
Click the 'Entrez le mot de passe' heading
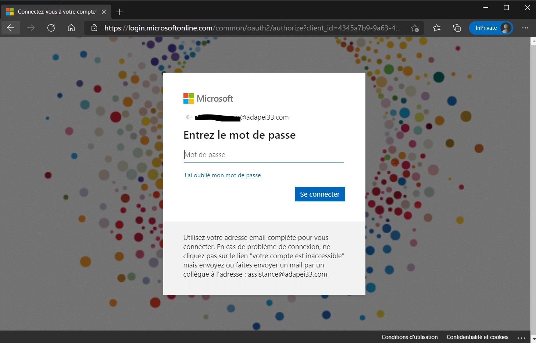(239, 135)
